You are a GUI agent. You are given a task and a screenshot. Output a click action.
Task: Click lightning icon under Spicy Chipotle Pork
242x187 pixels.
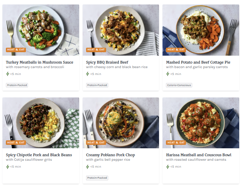(x=8, y=167)
